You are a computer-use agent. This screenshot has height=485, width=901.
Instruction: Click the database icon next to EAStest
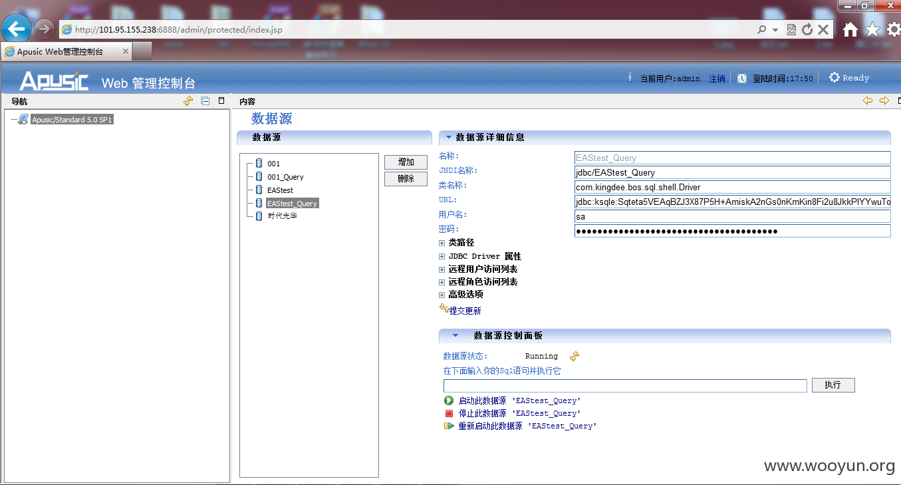[259, 190]
